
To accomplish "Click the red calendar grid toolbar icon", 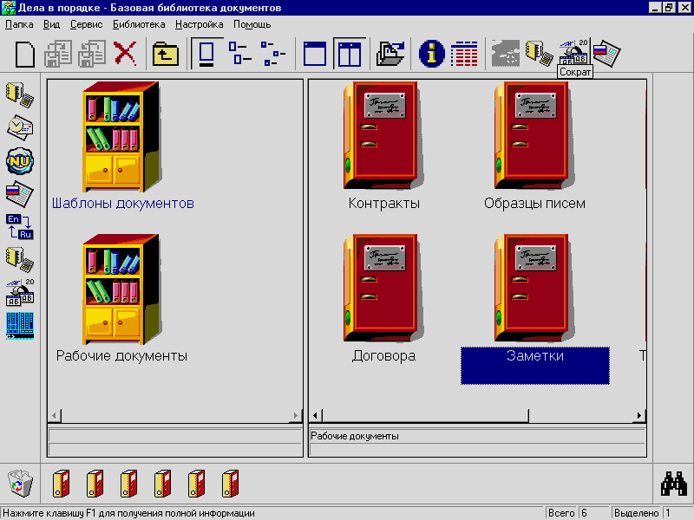I will [464, 55].
